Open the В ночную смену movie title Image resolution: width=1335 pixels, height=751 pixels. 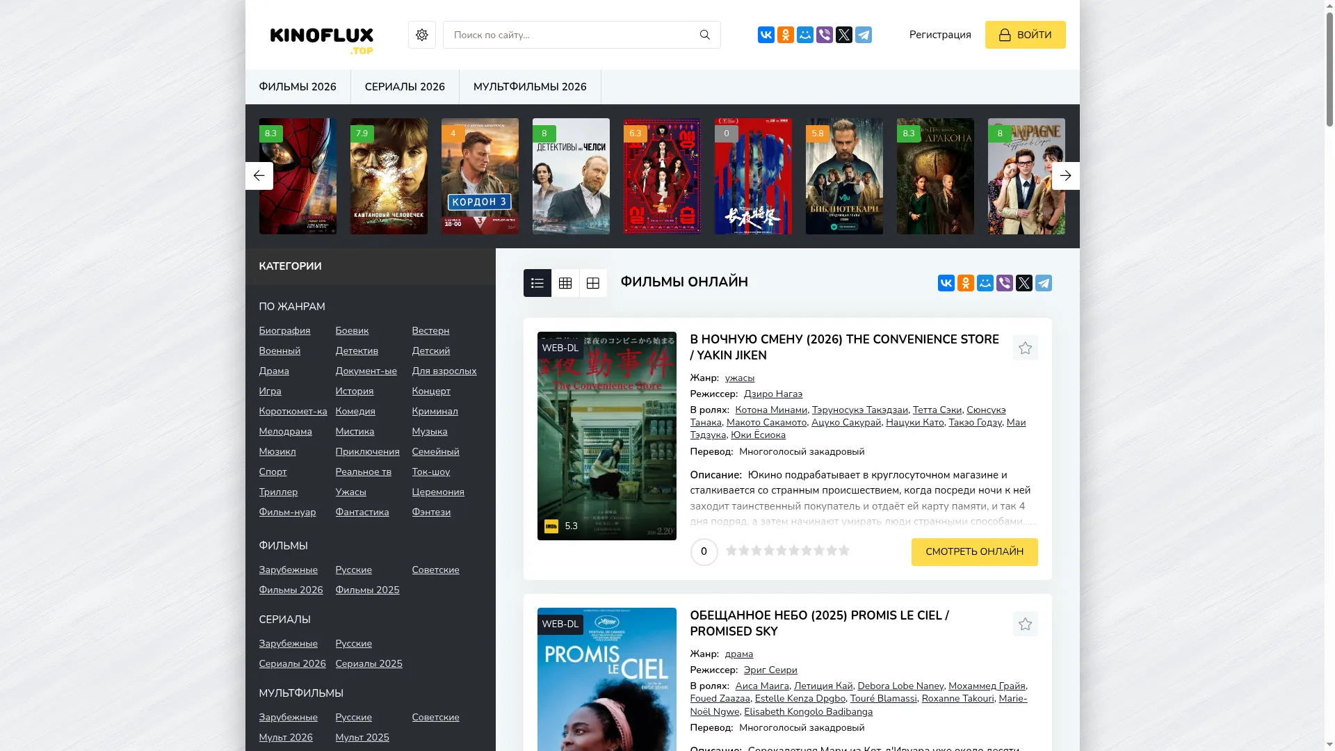click(x=844, y=347)
